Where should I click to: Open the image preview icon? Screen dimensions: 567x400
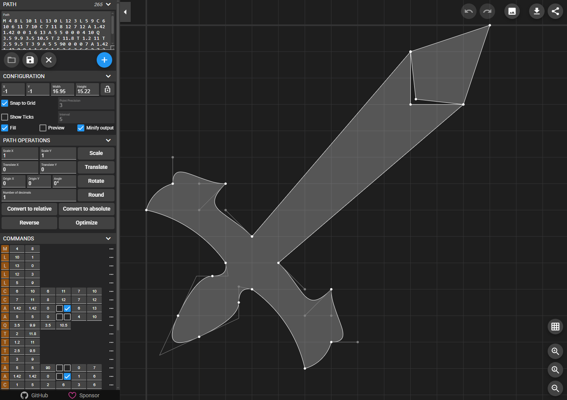pyautogui.click(x=512, y=11)
